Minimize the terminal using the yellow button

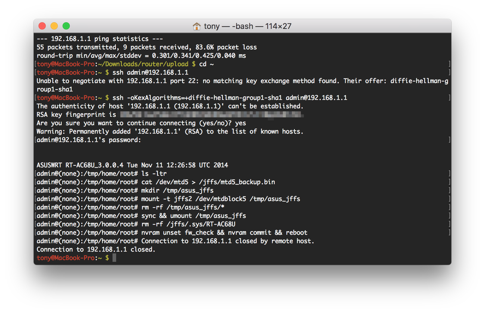point(54,26)
